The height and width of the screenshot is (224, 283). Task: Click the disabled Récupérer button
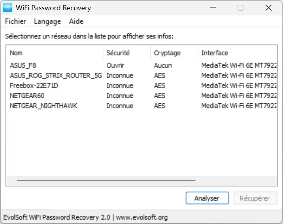pyautogui.click(x=255, y=198)
